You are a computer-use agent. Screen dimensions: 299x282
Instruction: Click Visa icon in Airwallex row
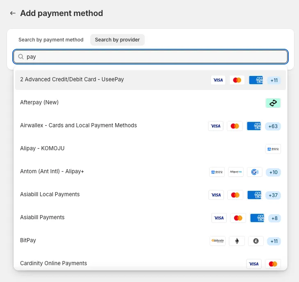tap(216, 126)
